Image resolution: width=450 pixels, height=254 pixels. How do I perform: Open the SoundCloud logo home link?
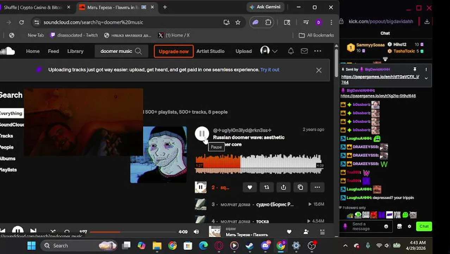pos(7,51)
